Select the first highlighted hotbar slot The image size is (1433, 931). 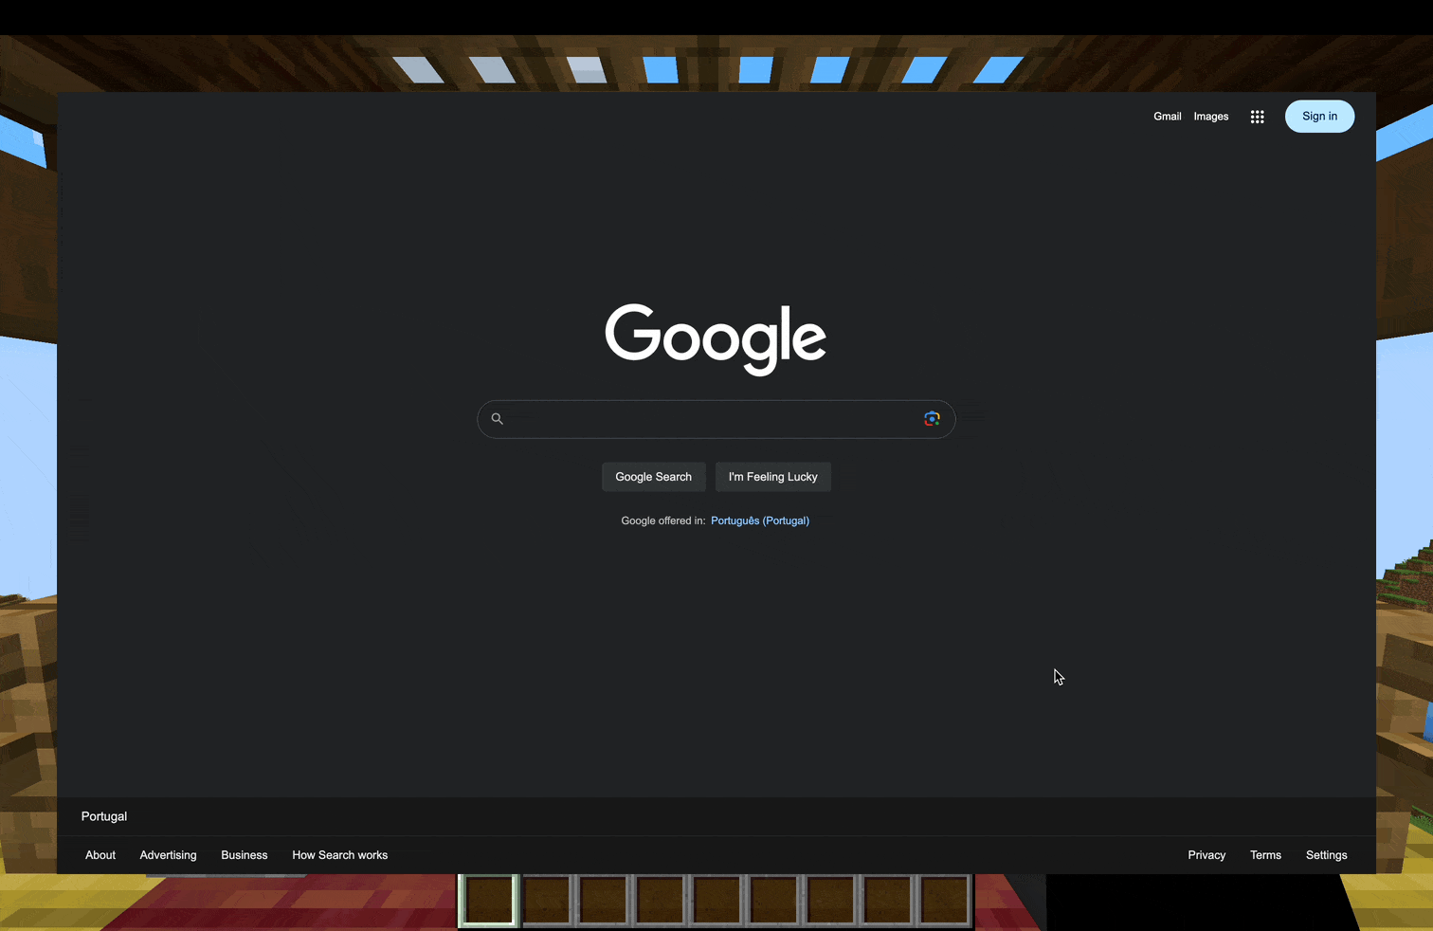[489, 900]
